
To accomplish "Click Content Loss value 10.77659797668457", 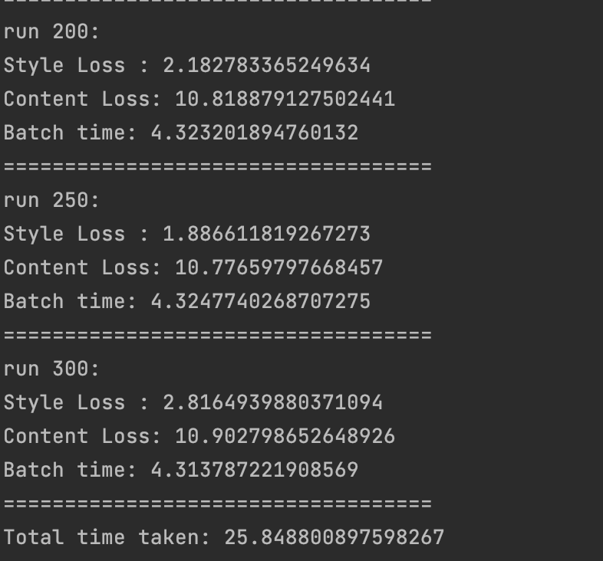I will 278,267.
